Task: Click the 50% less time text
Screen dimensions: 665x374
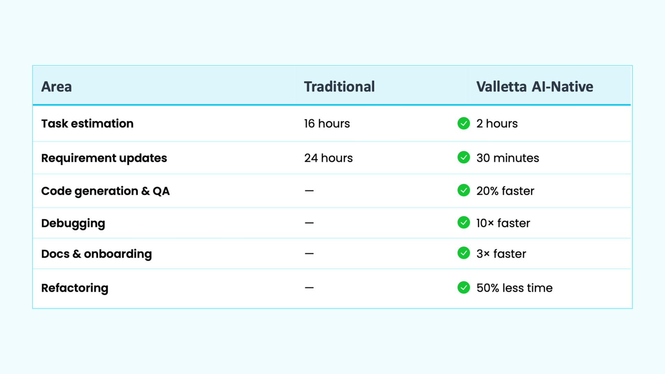Action: pos(514,288)
